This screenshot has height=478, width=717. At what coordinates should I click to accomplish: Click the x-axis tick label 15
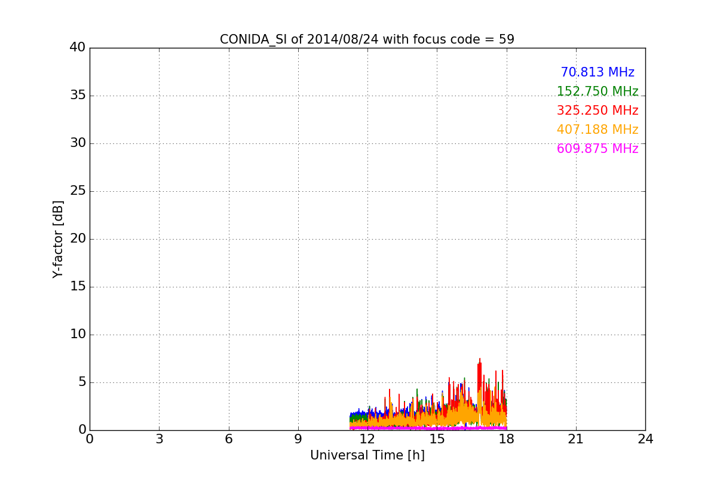437,439
